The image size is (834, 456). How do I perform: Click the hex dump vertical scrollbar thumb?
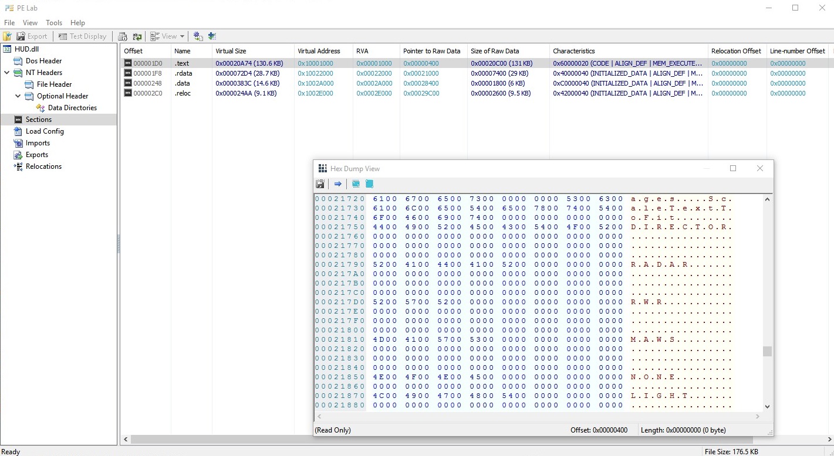pyautogui.click(x=767, y=351)
